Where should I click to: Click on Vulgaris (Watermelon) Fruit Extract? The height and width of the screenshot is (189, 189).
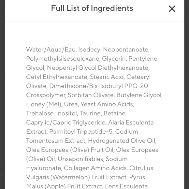click(x=76, y=177)
